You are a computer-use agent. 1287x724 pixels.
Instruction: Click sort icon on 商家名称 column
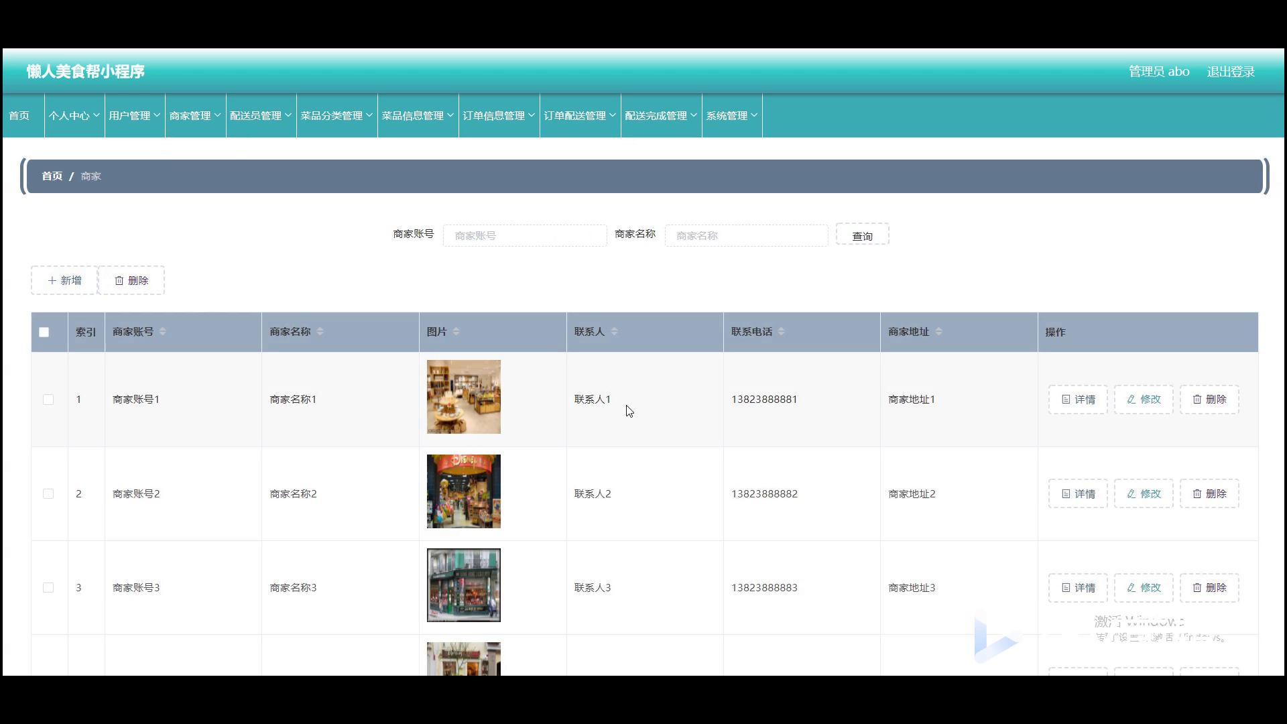point(320,332)
